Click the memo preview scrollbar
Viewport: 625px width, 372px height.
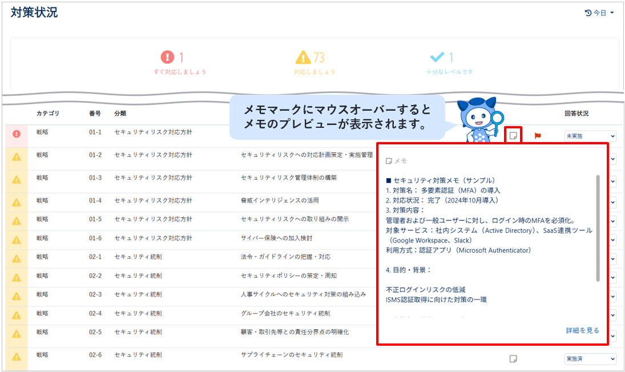pyautogui.click(x=598, y=228)
